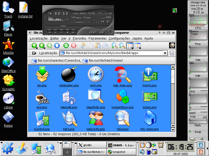Launch Synaptic from the desktop

pyautogui.click(x=8, y=82)
